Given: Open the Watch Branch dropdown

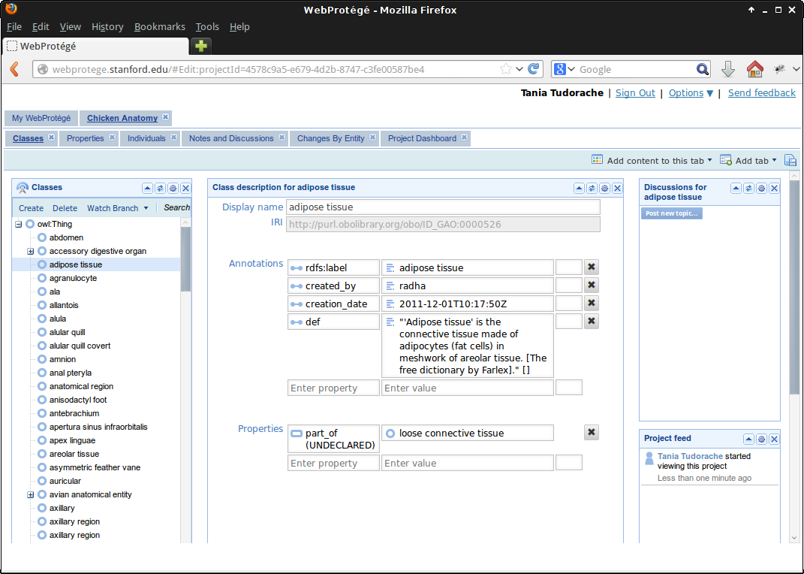Looking at the screenshot, I should (x=117, y=208).
